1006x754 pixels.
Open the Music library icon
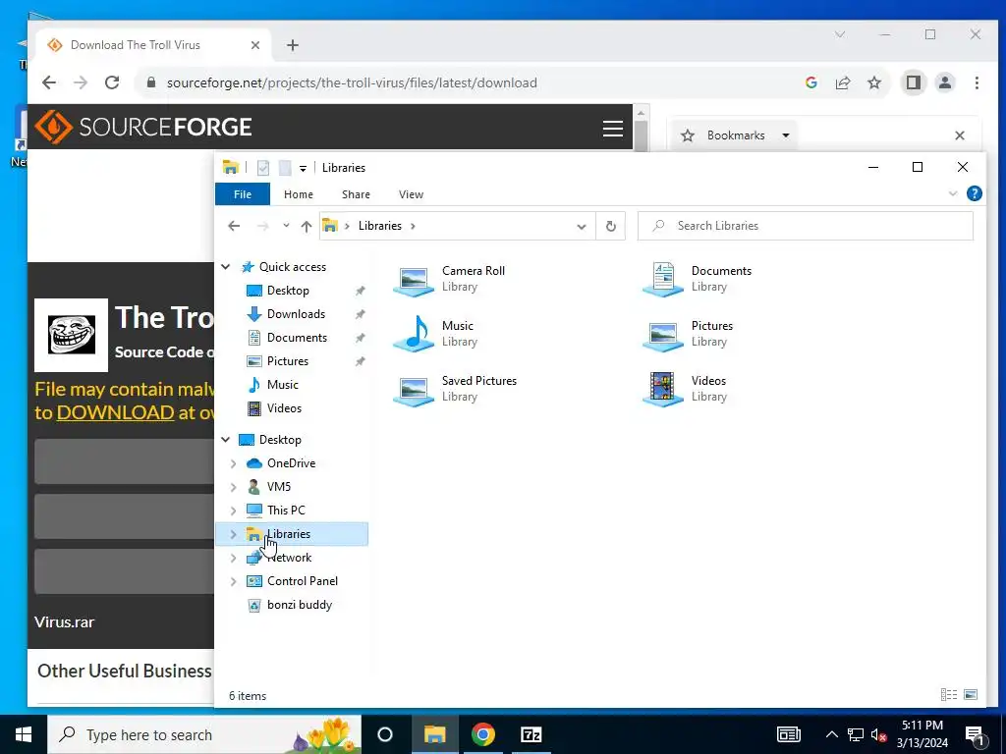click(x=414, y=334)
